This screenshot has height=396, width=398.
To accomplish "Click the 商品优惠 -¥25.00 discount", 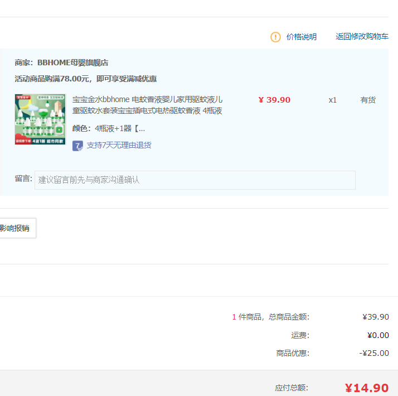I will click(x=374, y=353).
